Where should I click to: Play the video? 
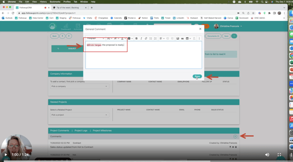pyautogui.click(x=6, y=155)
